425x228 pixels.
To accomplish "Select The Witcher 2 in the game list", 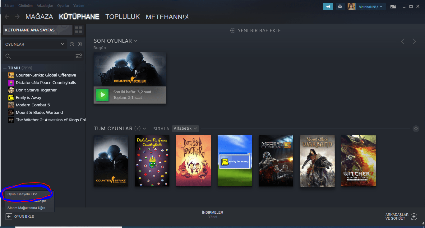I will click(x=50, y=120).
